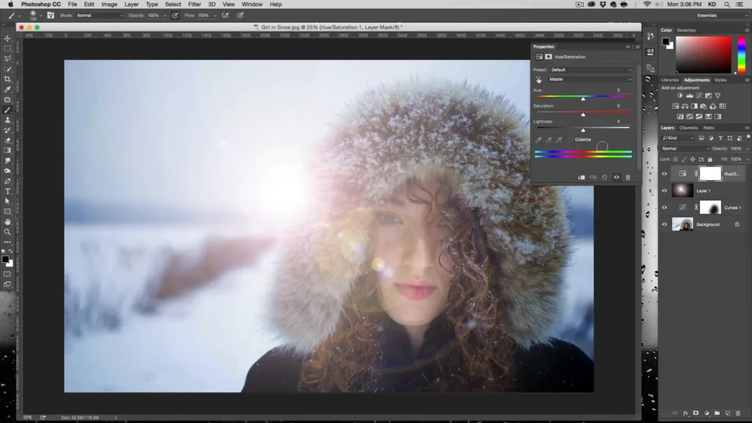Select the Eraser tool

pos(7,140)
